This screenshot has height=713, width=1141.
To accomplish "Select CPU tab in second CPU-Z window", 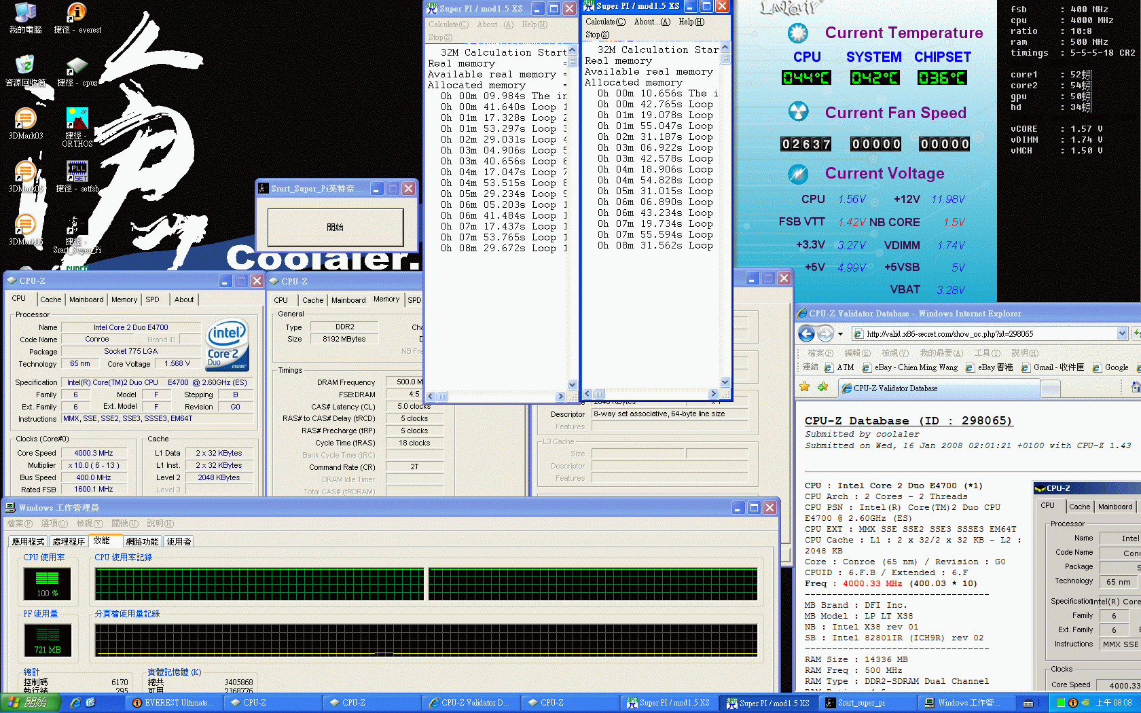I will click(280, 300).
